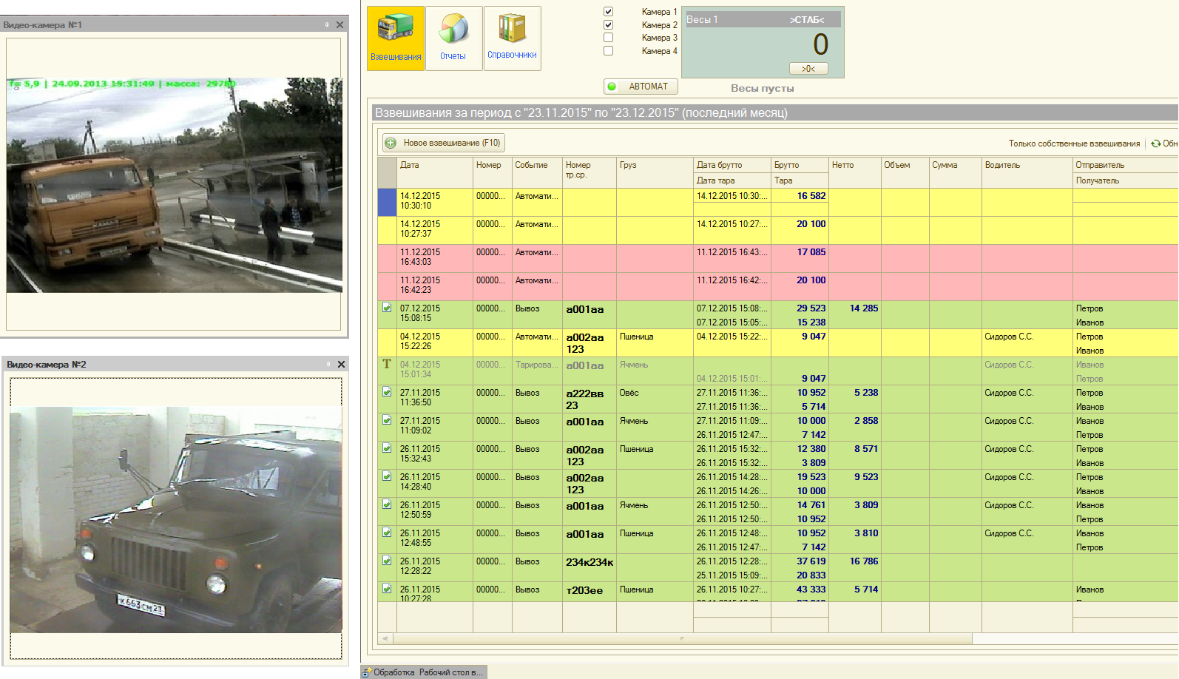Click the document icon of 07.12.2015 15:08:15 row

point(387,308)
